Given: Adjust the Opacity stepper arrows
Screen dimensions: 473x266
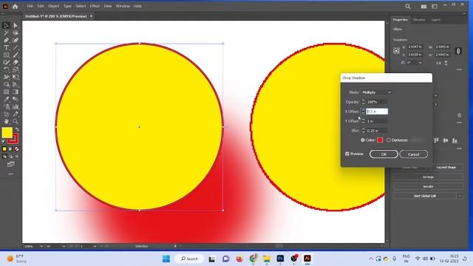Looking at the screenshot, I should point(363,102).
